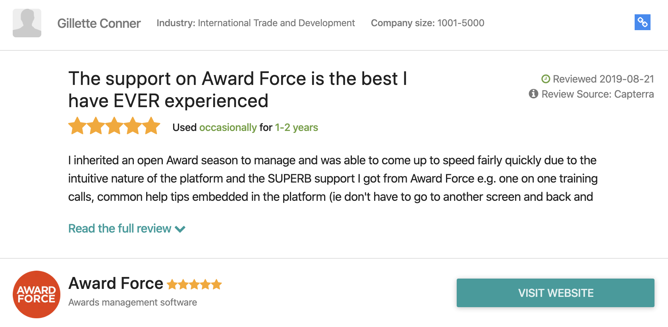Click the large five-star review rating
The height and width of the screenshot is (327, 668).
click(x=114, y=126)
